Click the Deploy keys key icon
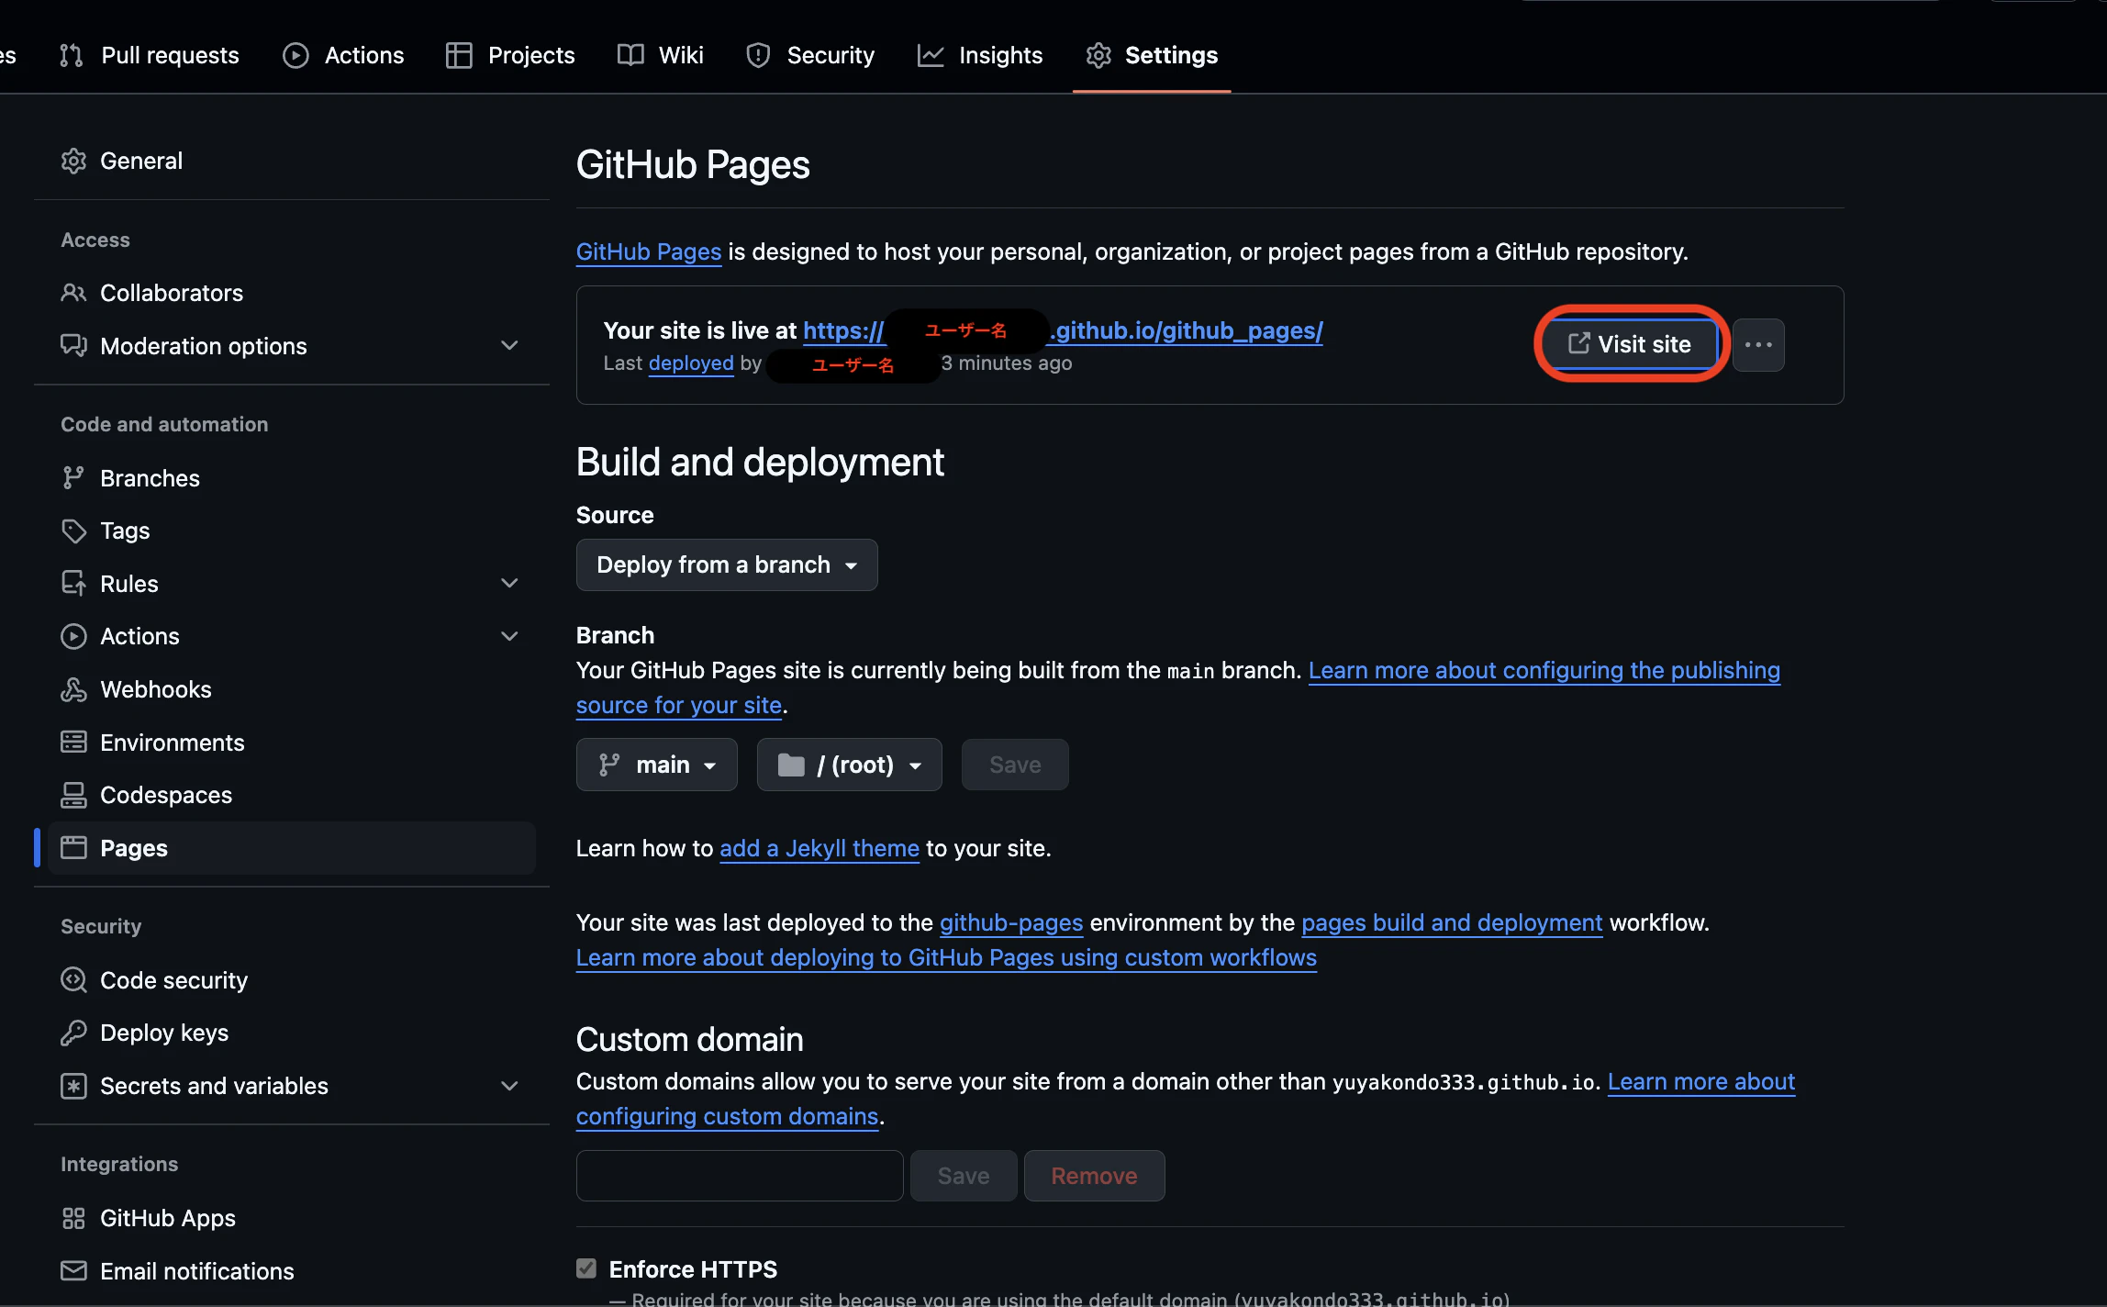 pos(73,1033)
